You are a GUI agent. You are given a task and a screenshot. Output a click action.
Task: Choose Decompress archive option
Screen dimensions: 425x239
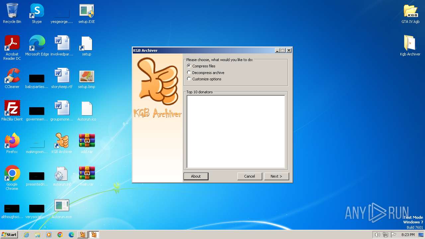point(206,72)
